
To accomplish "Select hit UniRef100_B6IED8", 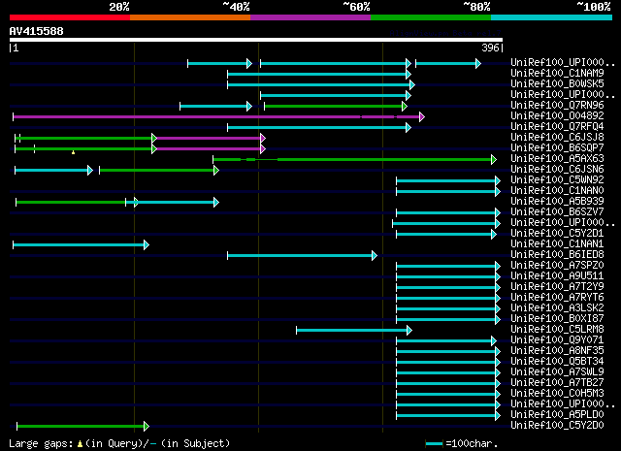I will [x=557, y=255].
